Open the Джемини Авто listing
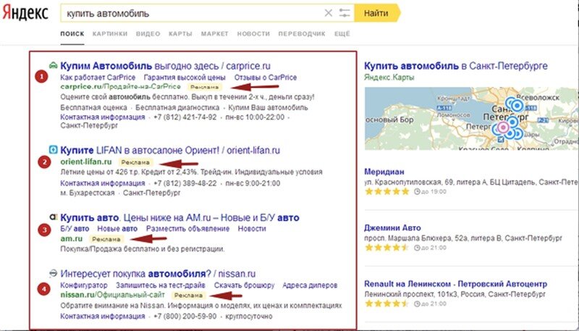Screen dimensions: 579x331 pos(392,228)
